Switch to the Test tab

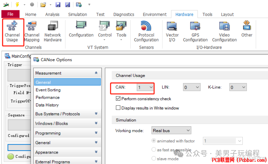(100, 14)
